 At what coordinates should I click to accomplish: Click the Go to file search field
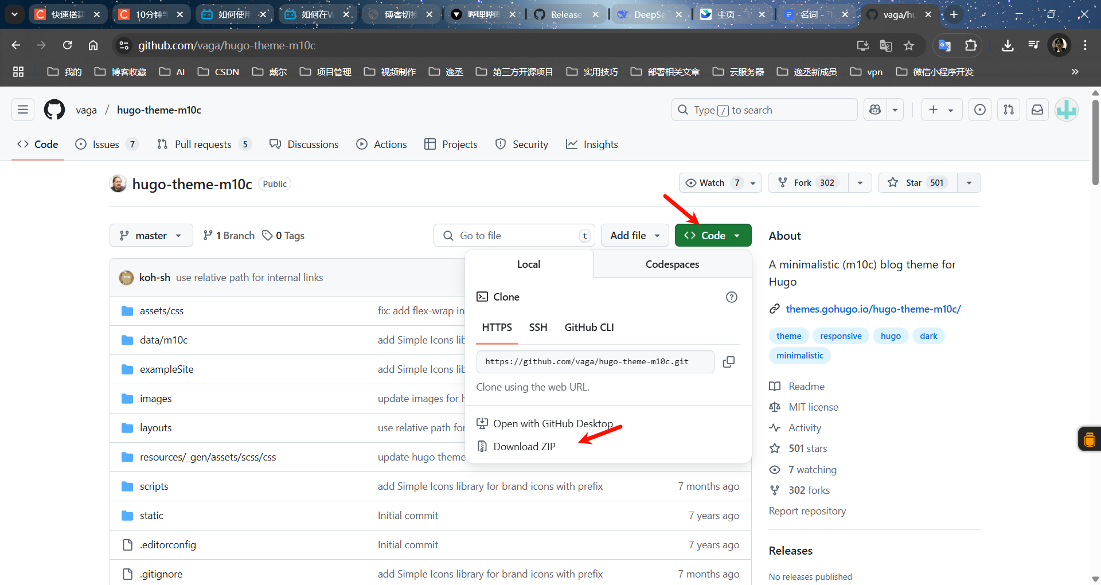pos(514,235)
